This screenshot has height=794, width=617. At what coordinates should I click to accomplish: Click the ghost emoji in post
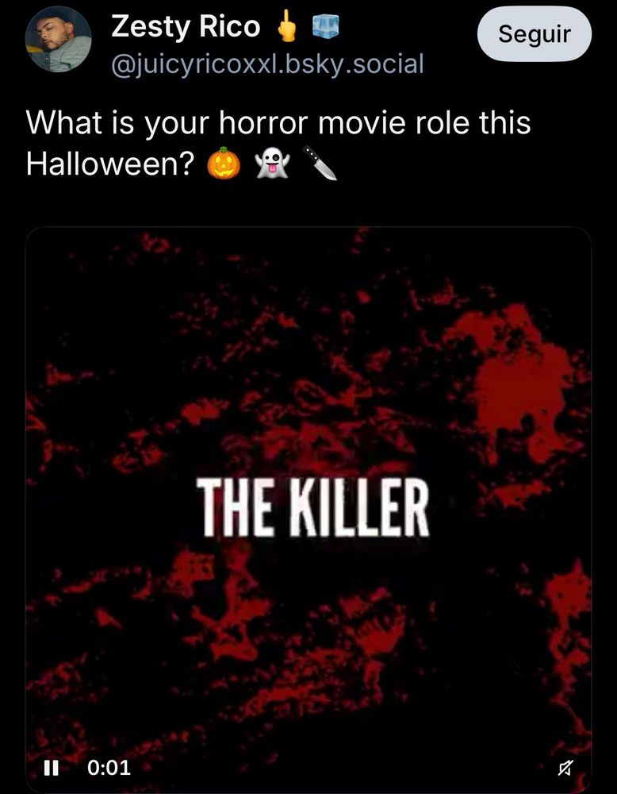pos(272,164)
